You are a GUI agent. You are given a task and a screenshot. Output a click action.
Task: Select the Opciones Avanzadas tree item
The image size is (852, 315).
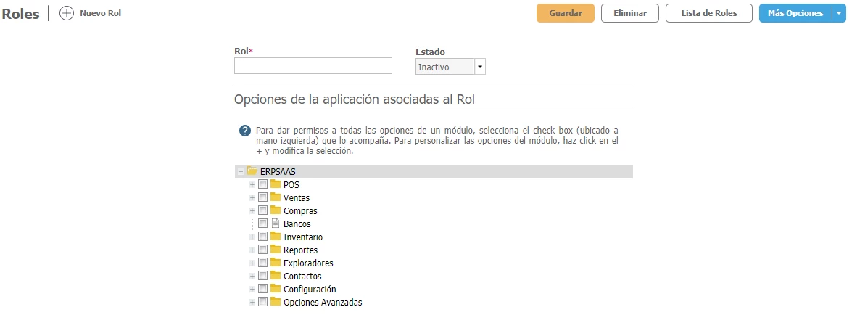[x=323, y=303]
